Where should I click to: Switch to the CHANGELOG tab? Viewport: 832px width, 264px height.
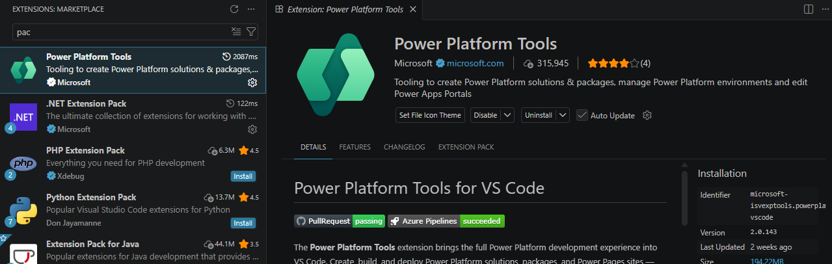point(404,148)
